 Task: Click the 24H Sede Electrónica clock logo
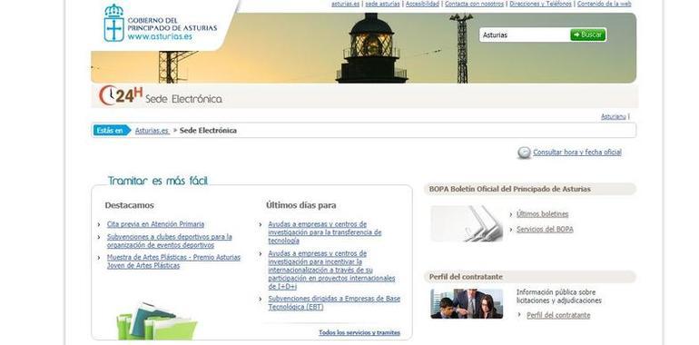click(x=161, y=95)
